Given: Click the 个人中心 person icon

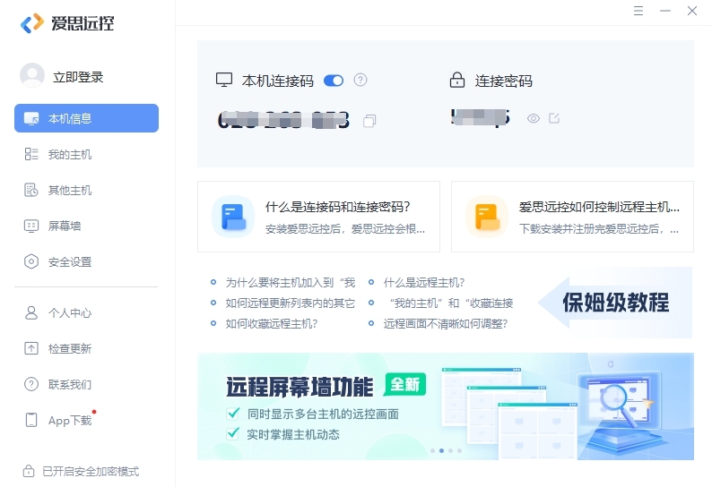Looking at the screenshot, I should coord(31,312).
